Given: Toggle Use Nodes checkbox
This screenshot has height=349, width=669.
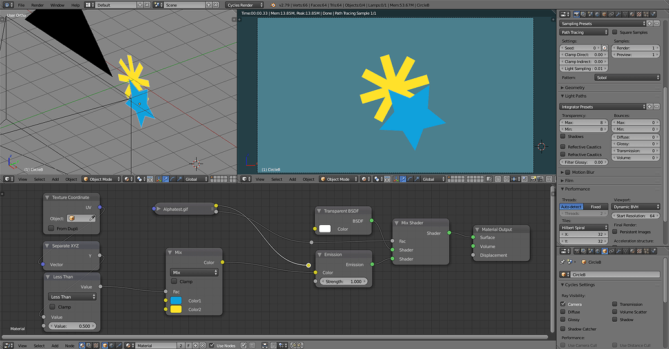Looking at the screenshot, I should coord(211,345).
